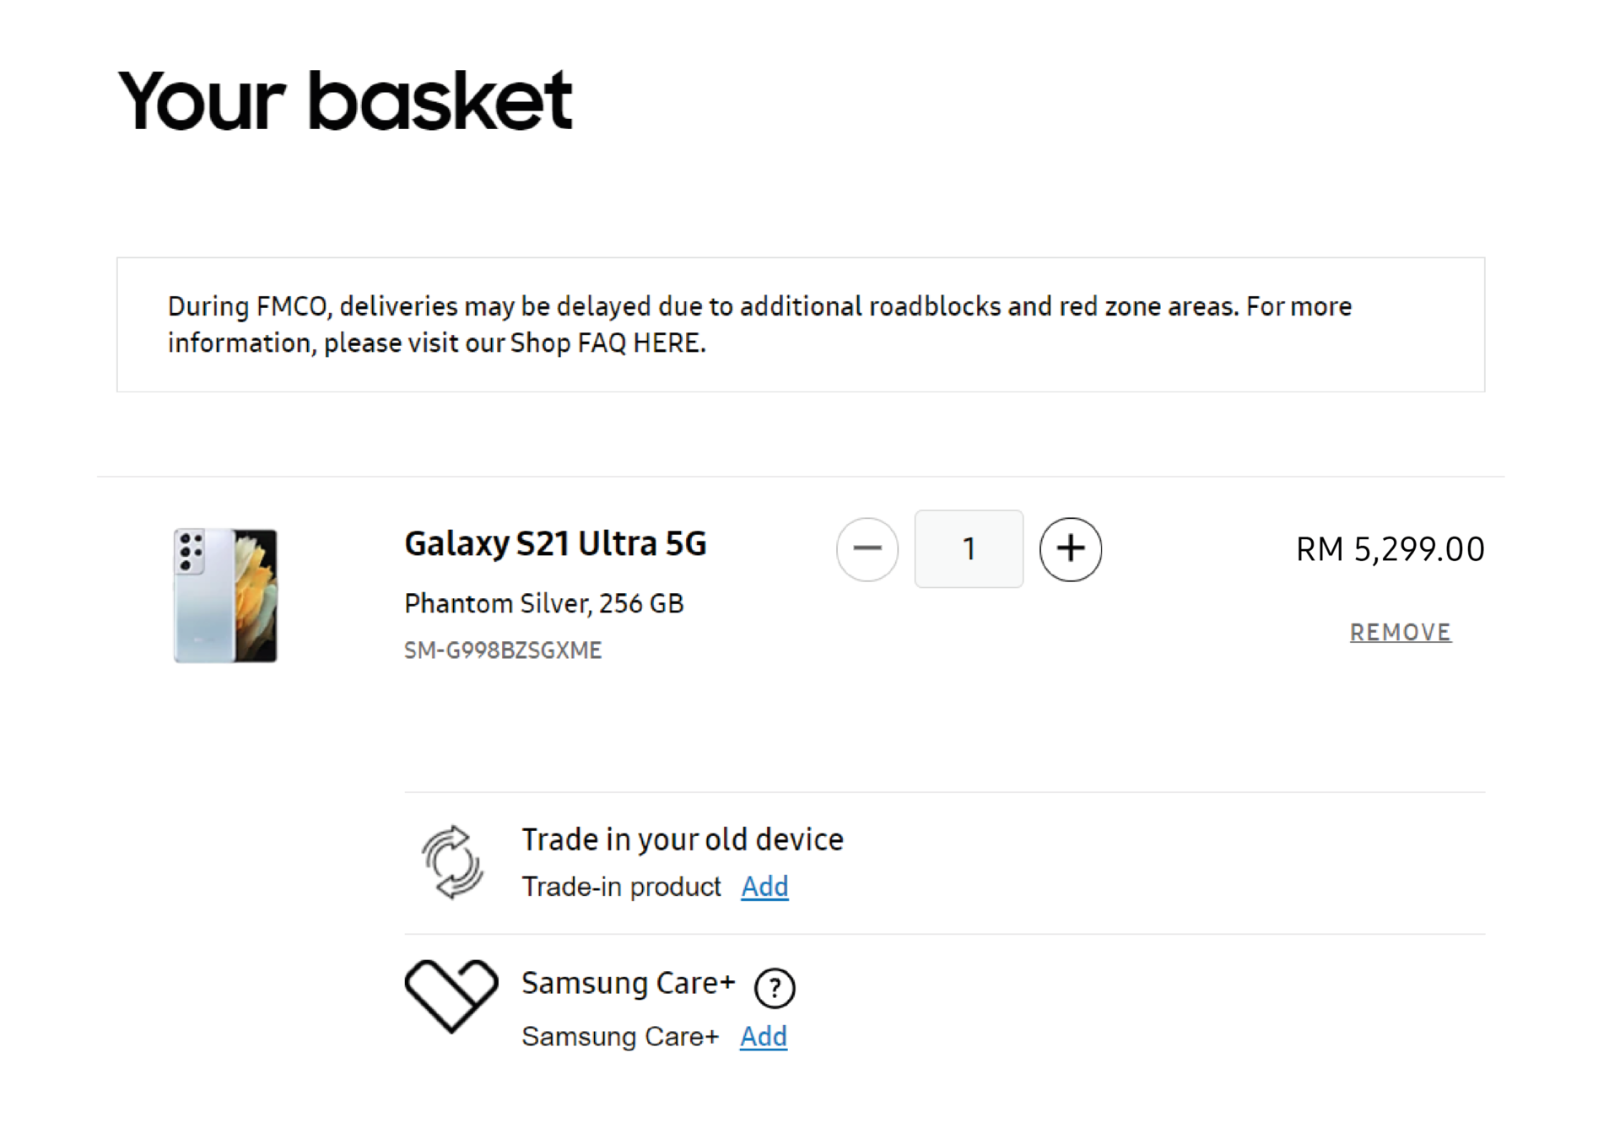
Task: Open the Samsung Care+ help question mark
Action: pyautogui.click(x=775, y=988)
